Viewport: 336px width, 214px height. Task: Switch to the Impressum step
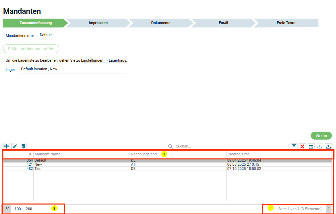(x=98, y=23)
